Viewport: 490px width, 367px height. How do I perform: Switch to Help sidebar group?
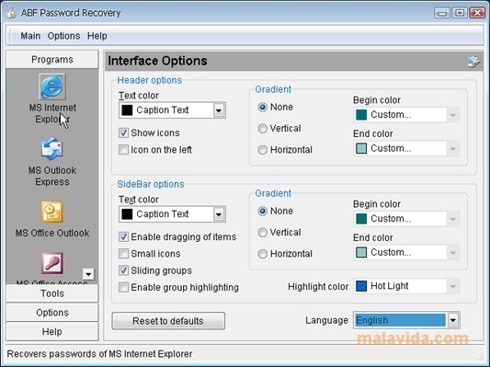(x=52, y=332)
